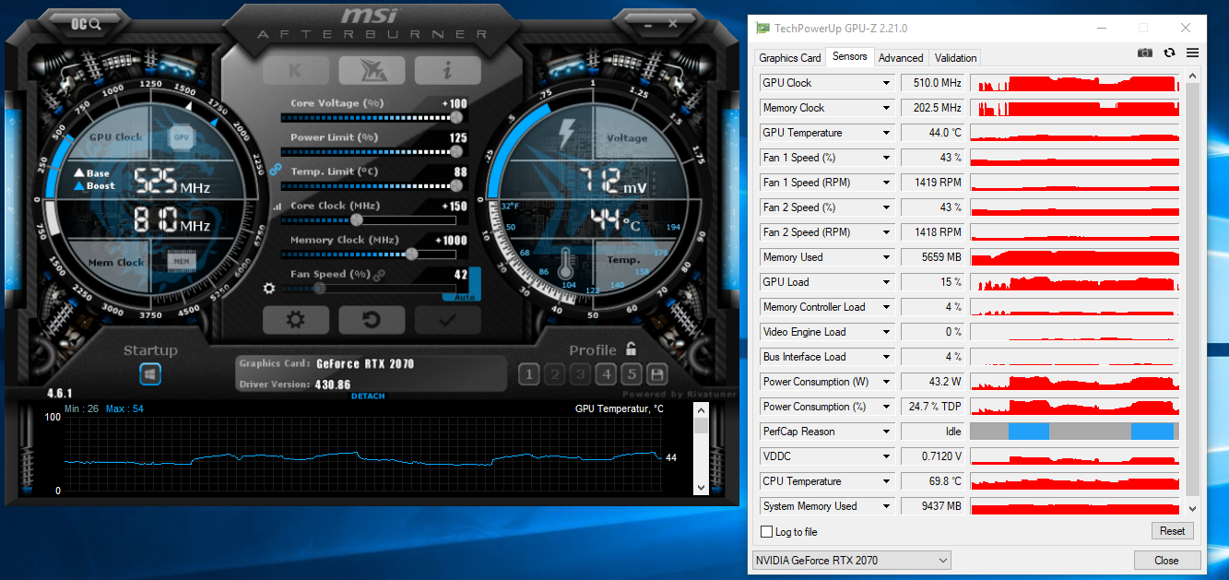Select profile slot 3
The image size is (1229, 580).
pos(580,373)
